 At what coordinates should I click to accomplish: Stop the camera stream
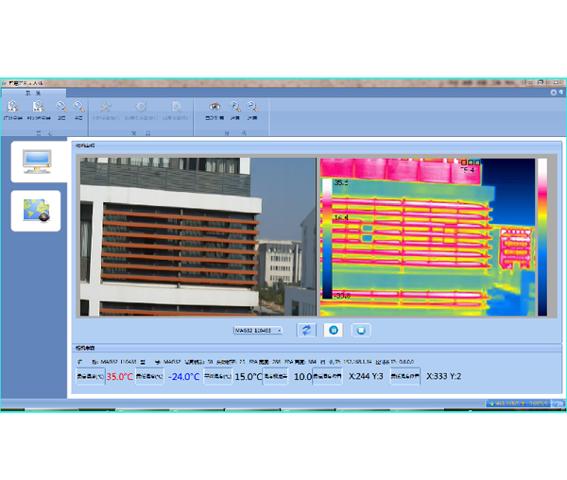tap(361, 330)
